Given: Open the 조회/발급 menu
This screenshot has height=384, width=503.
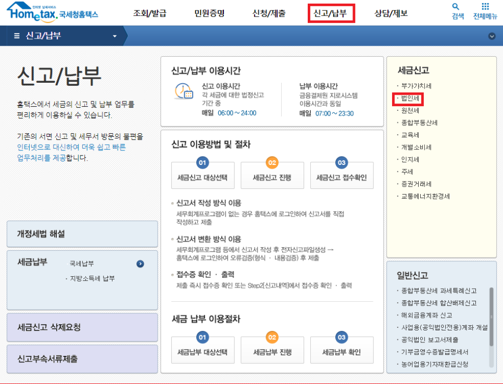Looking at the screenshot, I should click(150, 14).
